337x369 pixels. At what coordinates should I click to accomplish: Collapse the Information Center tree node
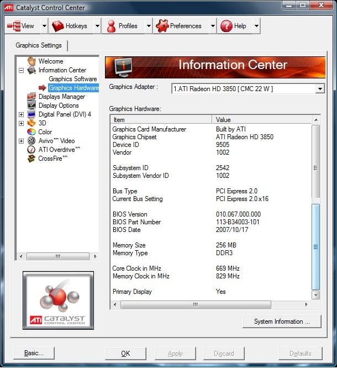(x=21, y=70)
